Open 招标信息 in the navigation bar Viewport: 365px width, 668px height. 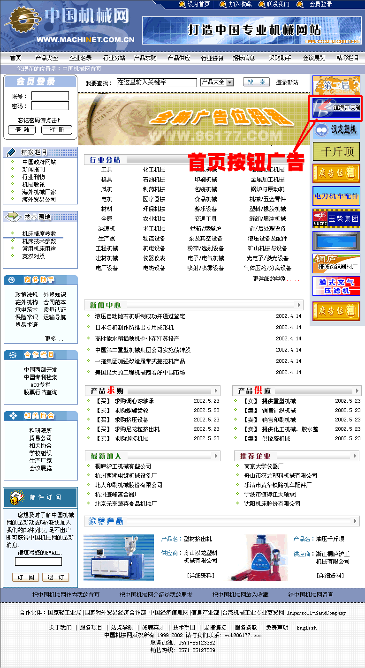tap(243, 58)
